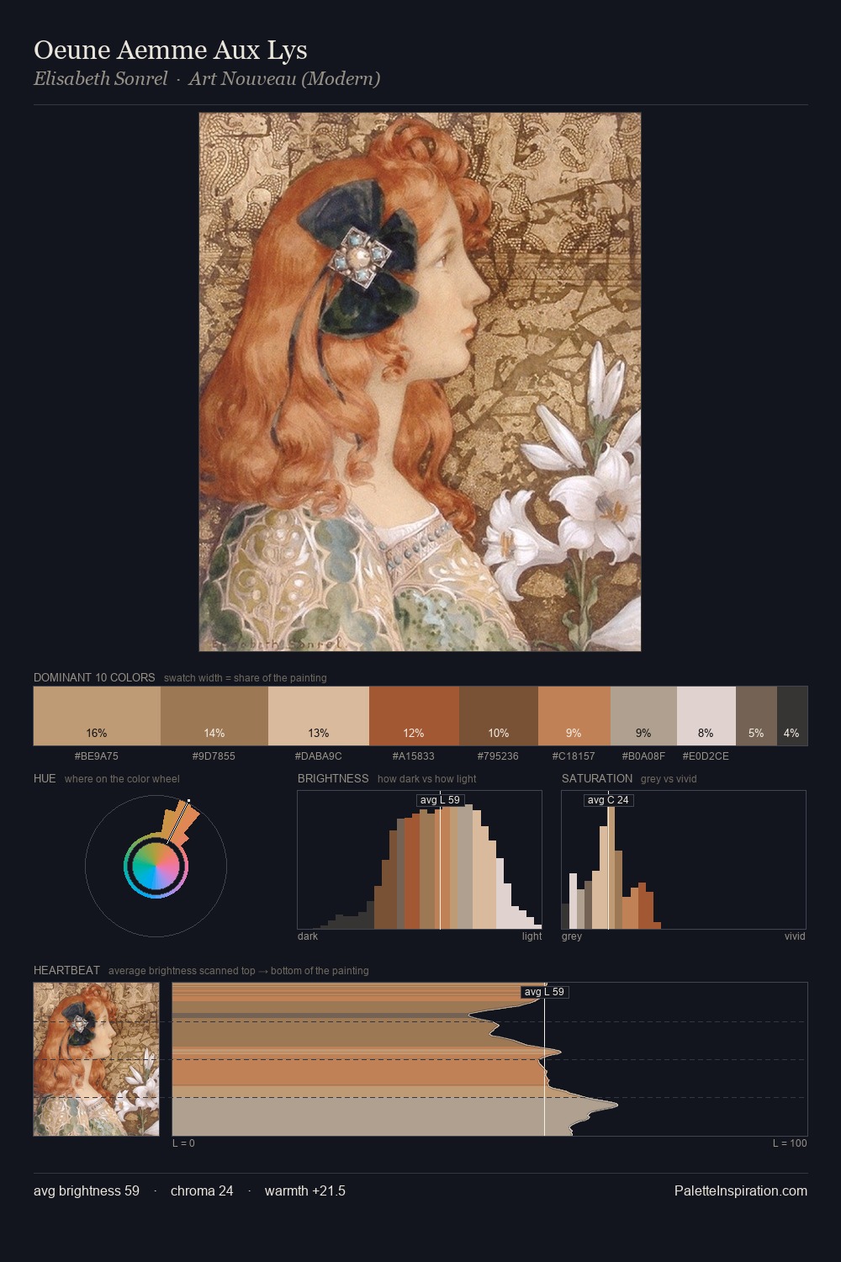
Task: Click the 'DOMINANT 10 COLORS' heading
Action: (94, 677)
